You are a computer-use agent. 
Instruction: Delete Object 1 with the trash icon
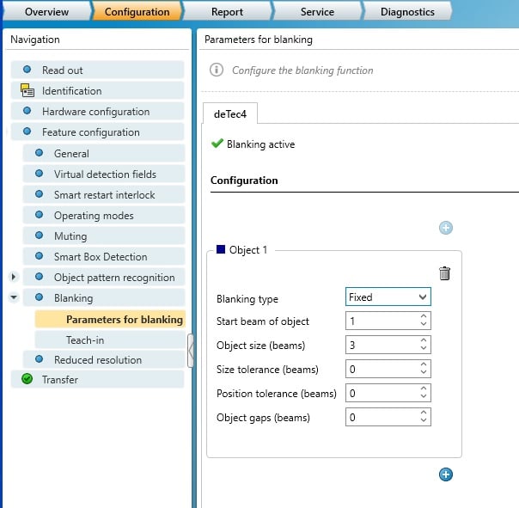(444, 273)
